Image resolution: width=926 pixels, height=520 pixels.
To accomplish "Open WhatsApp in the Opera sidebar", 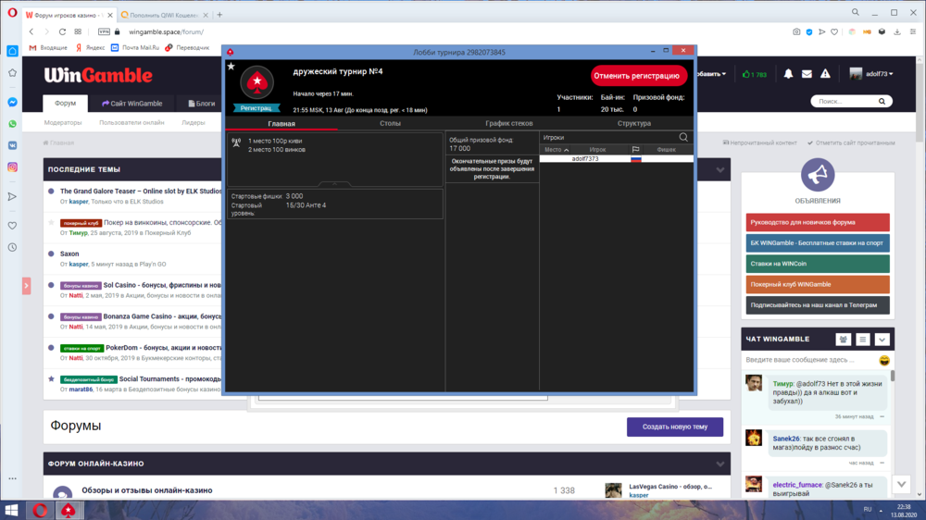I will (x=13, y=124).
